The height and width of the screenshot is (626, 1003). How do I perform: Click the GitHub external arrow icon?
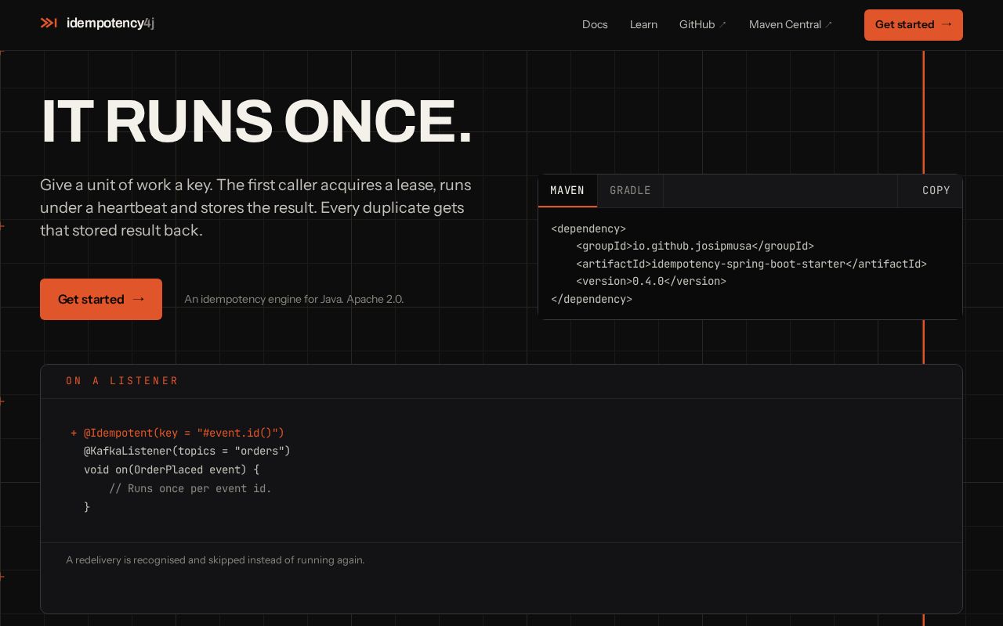tap(722, 25)
